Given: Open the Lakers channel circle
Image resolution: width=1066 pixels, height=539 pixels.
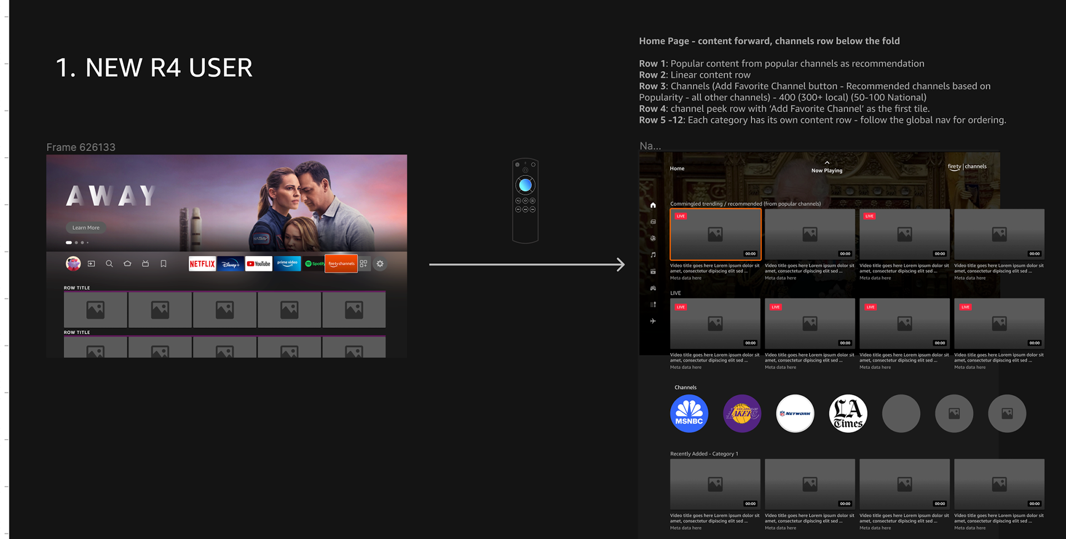Looking at the screenshot, I should (742, 414).
